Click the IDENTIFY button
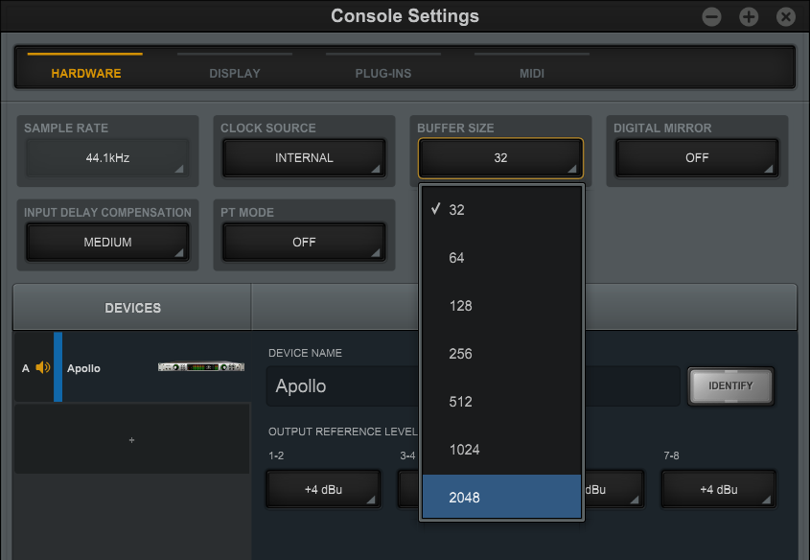810x560 pixels. coord(730,385)
